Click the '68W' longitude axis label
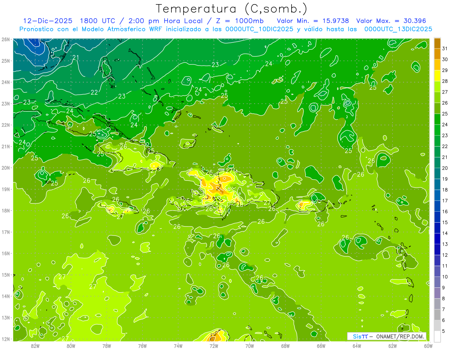 (286, 346)
